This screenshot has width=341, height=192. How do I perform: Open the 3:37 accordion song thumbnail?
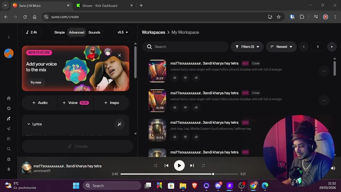(157, 71)
